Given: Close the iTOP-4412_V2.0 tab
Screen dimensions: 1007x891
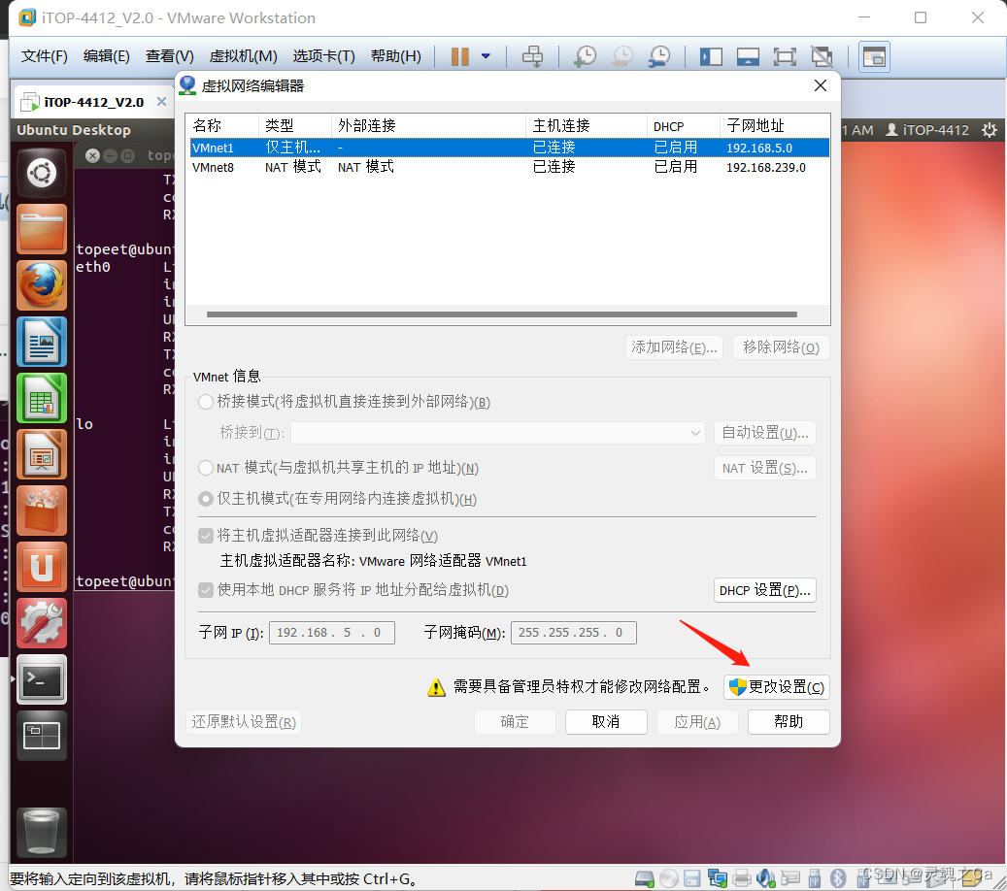Looking at the screenshot, I should [x=162, y=101].
